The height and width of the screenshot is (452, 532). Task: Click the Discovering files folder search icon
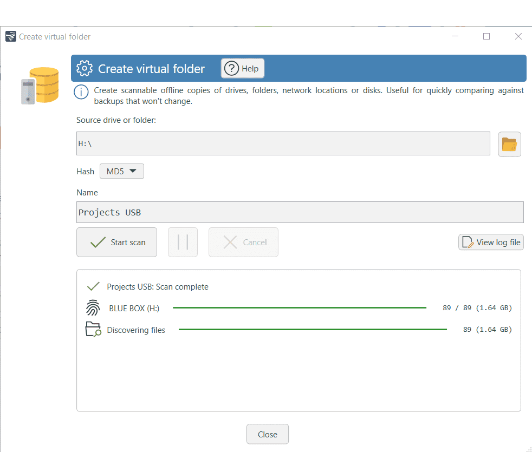click(x=93, y=329)
